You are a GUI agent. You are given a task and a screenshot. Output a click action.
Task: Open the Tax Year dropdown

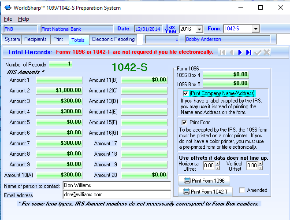199,29
